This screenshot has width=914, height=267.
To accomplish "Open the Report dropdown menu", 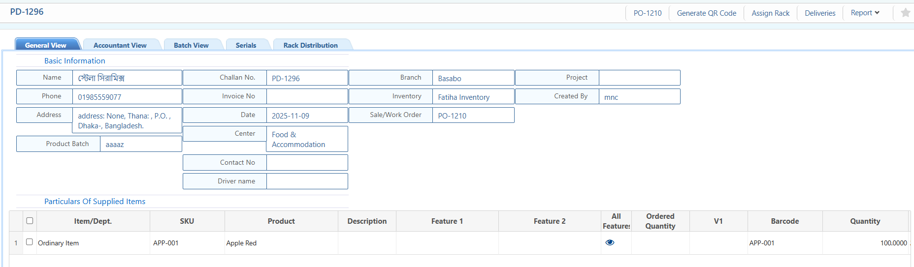I will click(x=865, y=13).
